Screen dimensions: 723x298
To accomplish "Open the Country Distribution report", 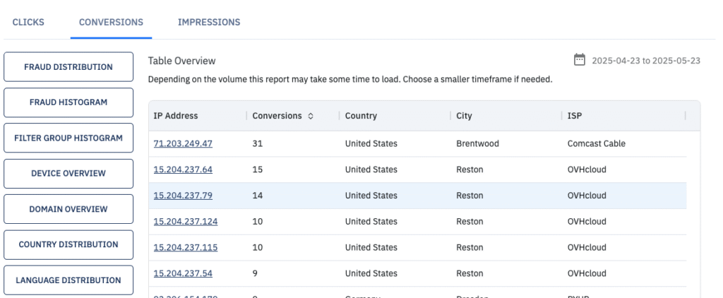I will (68, 244).
